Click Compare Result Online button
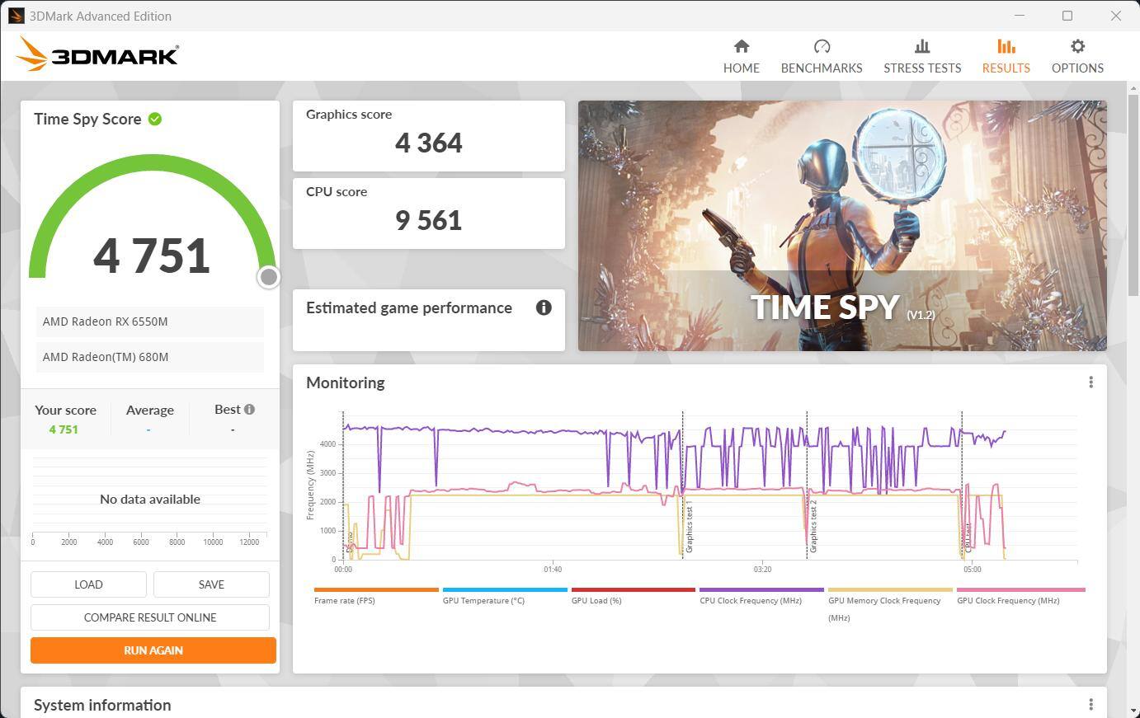 point(150,617)
